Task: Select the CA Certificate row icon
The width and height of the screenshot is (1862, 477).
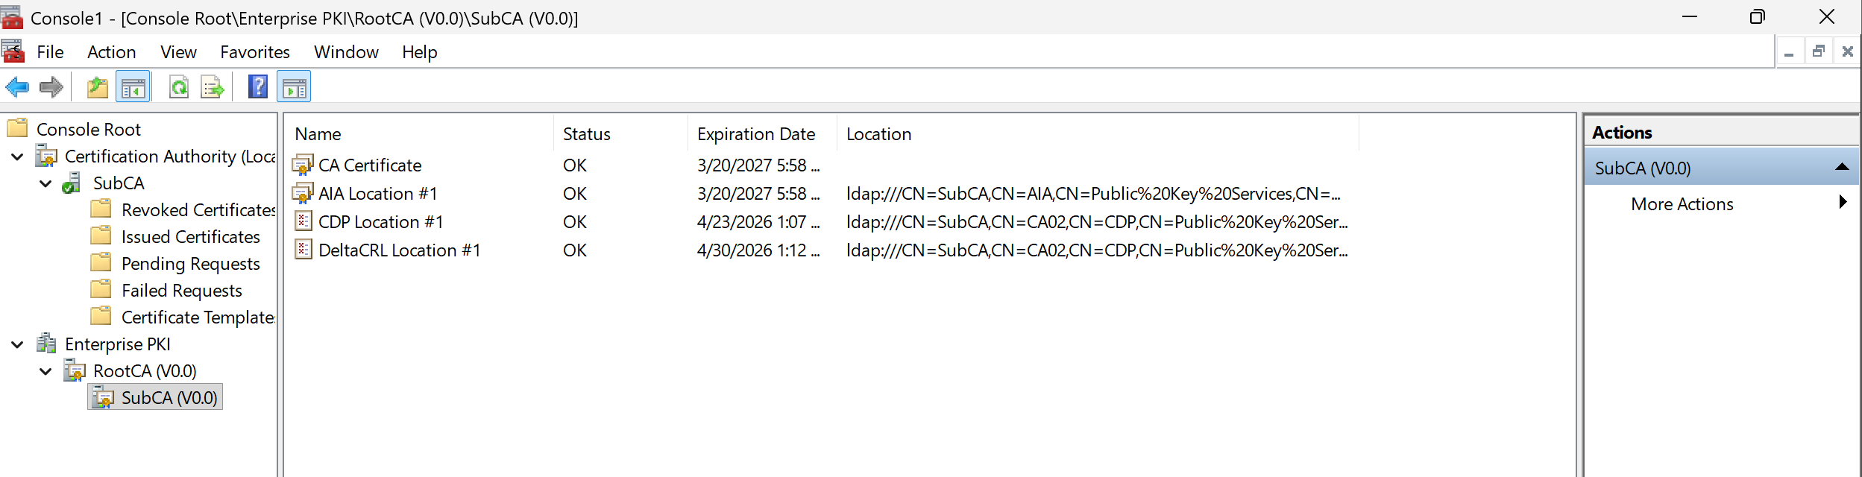Action: pos(303,165)
